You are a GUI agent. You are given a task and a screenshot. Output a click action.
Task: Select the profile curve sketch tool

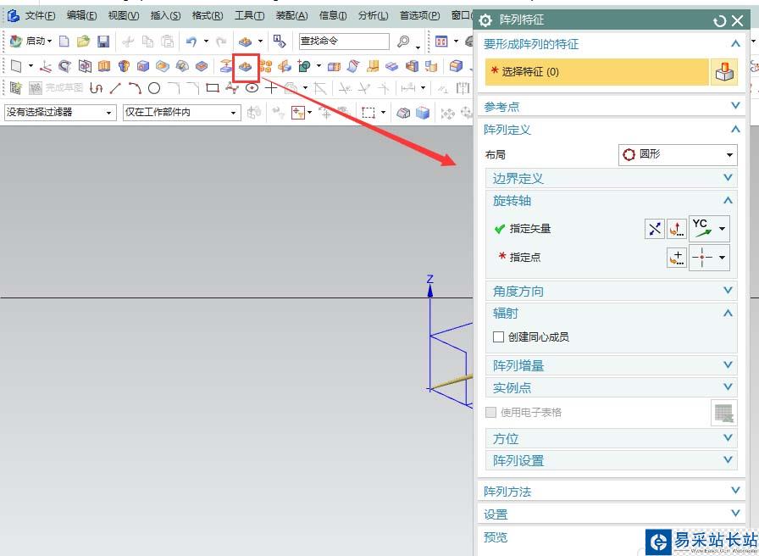tap(97, 88)
